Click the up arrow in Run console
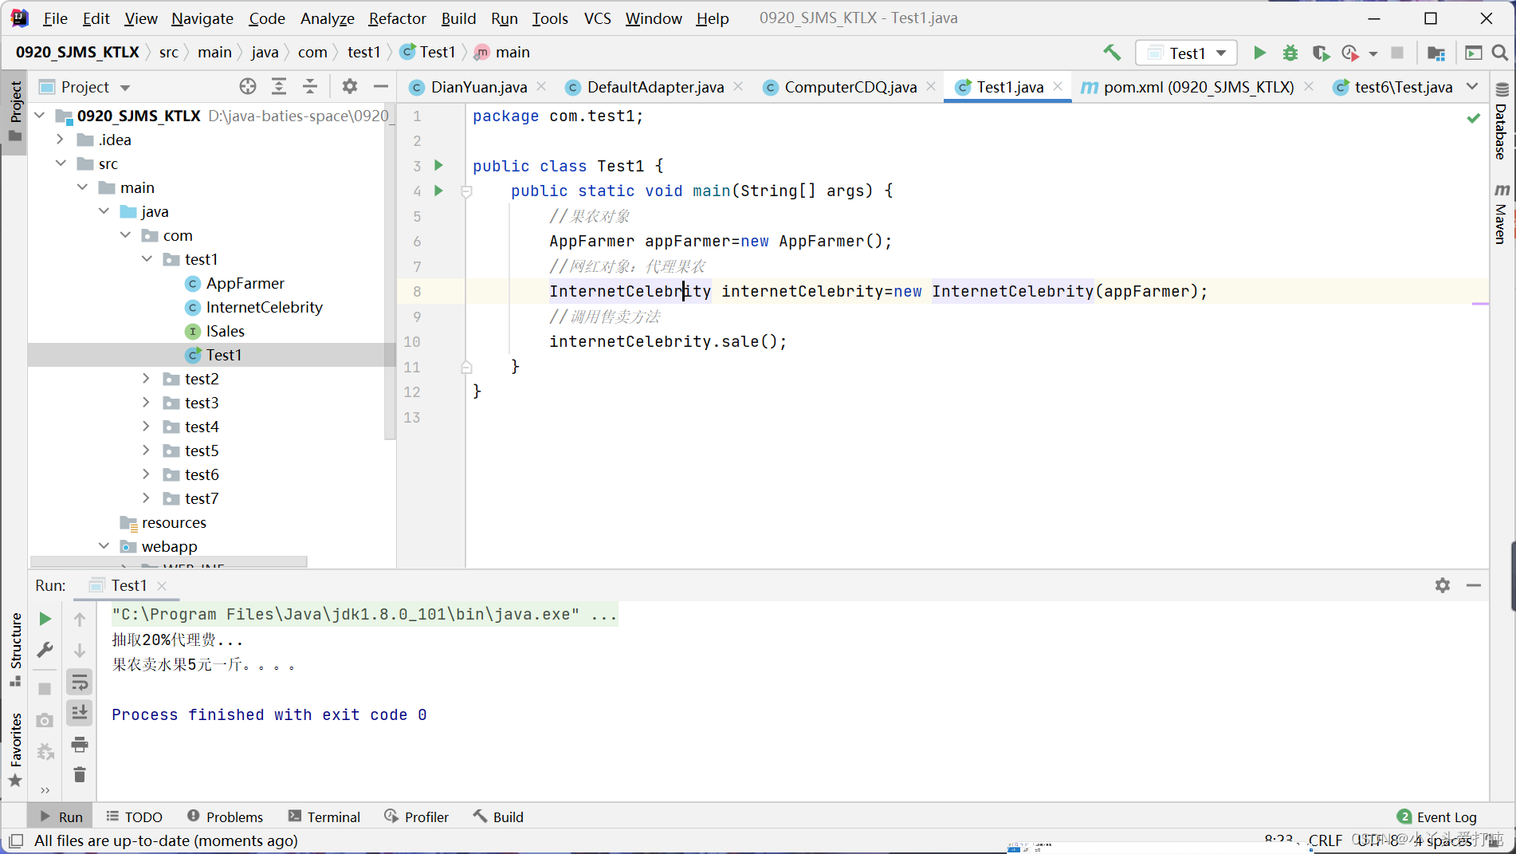Image resolution: width=1516 pixels, height=854 pixels. pyautogui.click(x=80, y=619)
